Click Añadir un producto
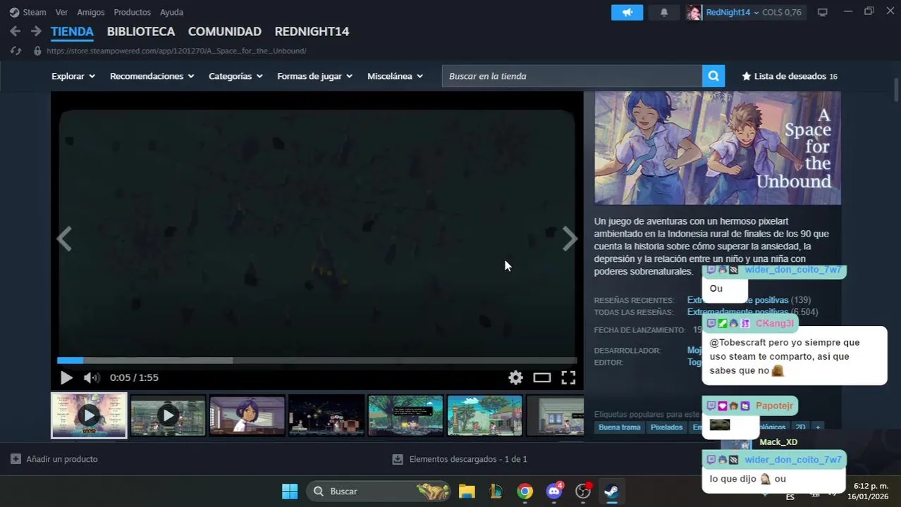 coord(62,459)
